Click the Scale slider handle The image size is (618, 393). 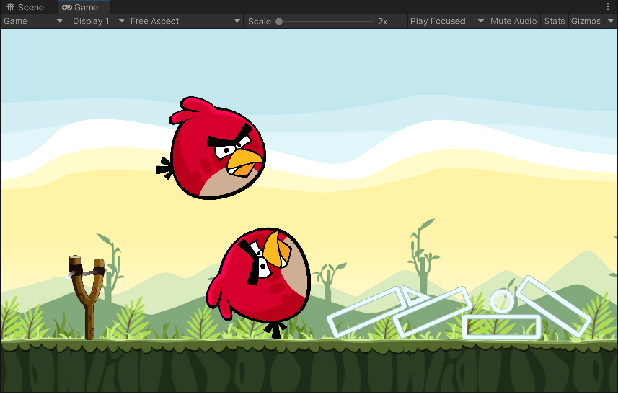279,22
